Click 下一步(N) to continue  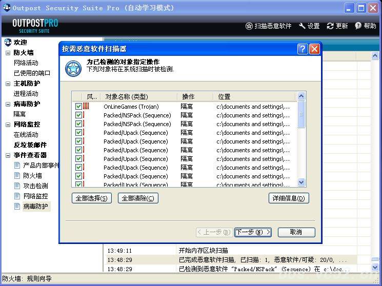[253, 232]
